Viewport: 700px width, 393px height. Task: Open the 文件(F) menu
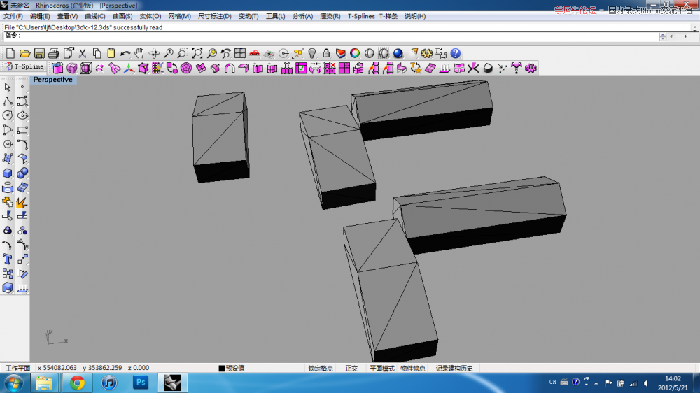13,16
